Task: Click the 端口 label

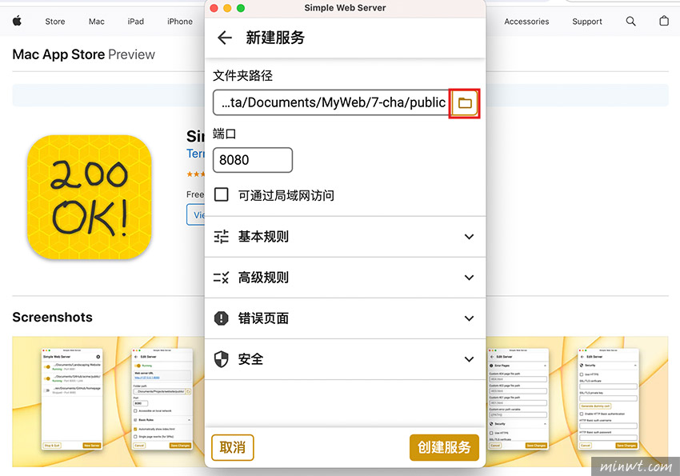Action: 224,134
